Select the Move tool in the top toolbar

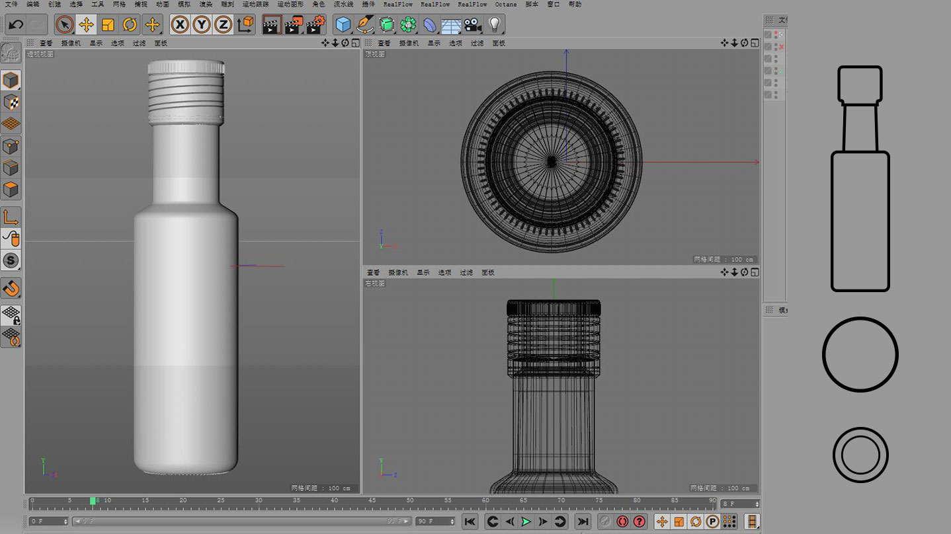tap(86, 25)
